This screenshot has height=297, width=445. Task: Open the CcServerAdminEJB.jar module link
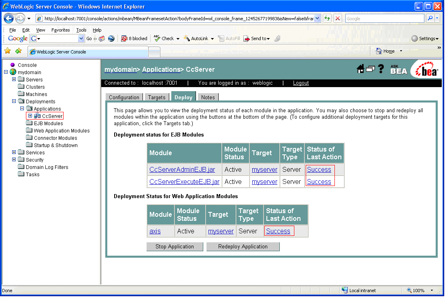[x=182, y=169]
